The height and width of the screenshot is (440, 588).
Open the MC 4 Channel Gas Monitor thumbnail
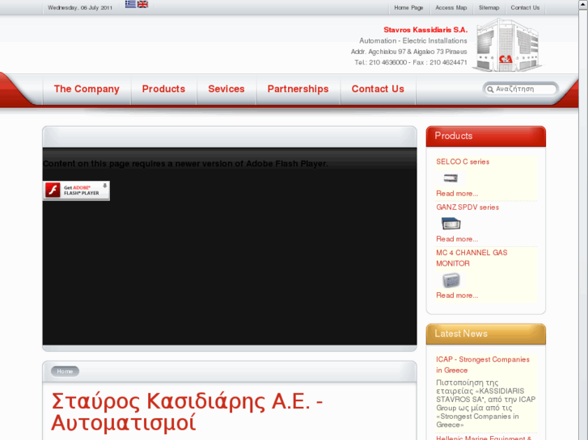tap(451, 280)
